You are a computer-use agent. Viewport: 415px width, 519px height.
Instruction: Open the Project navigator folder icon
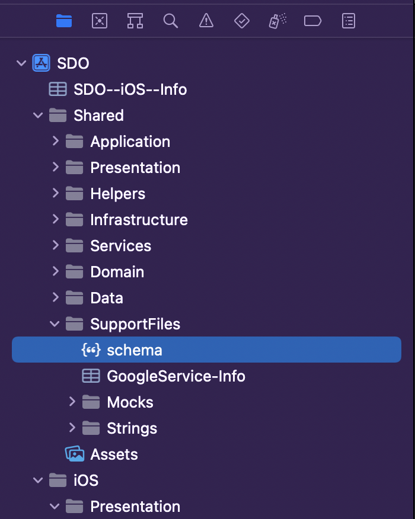pos(64,21)
